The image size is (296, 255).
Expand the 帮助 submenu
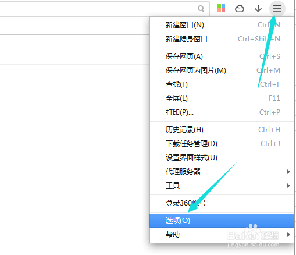pos(222,235)
